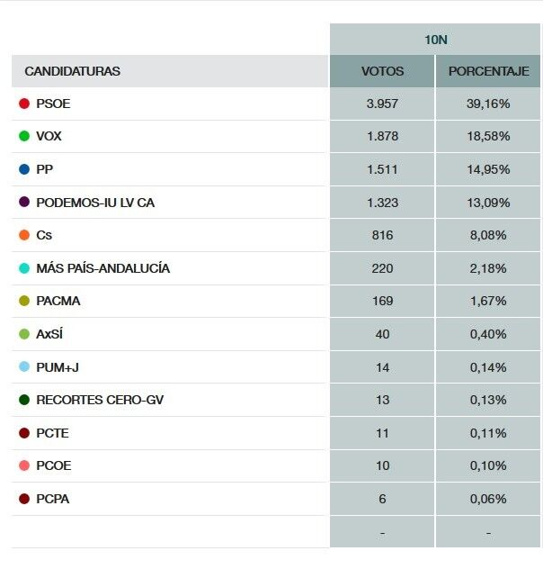543x569 pixels.
Task: Click the PCOE party row label
Action: point(53,465)
